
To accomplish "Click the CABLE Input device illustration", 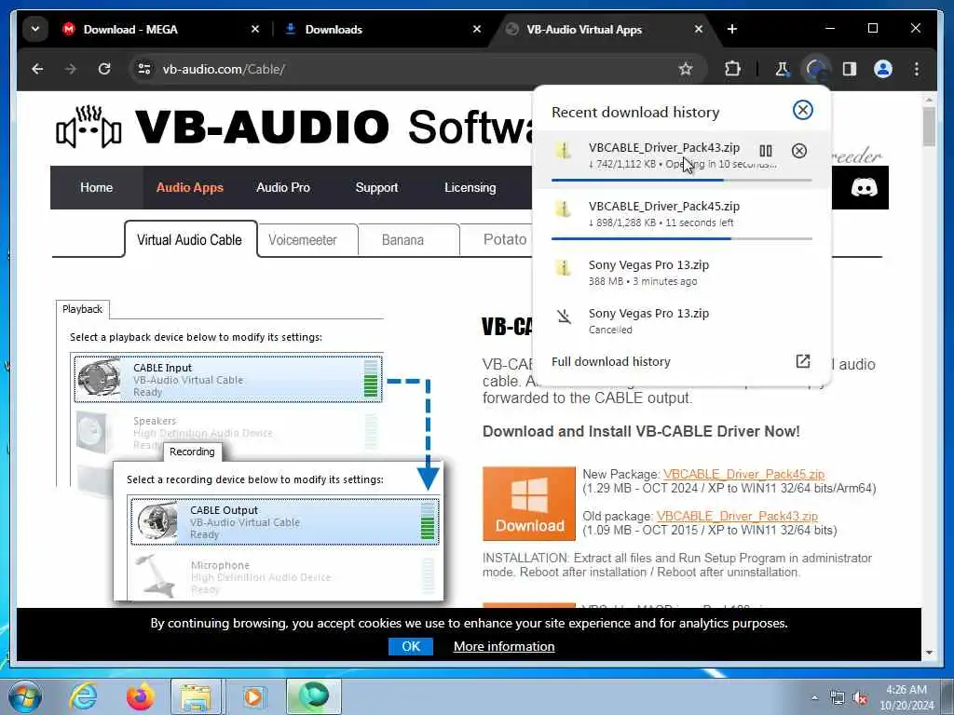I will [99, 378].
